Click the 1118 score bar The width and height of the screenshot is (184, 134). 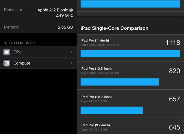(130, 54)
